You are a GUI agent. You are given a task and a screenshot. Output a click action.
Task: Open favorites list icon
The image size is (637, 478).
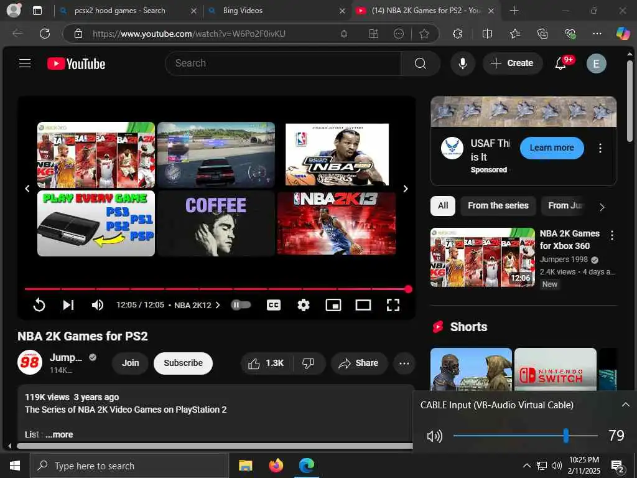click(x=515, y=34)
